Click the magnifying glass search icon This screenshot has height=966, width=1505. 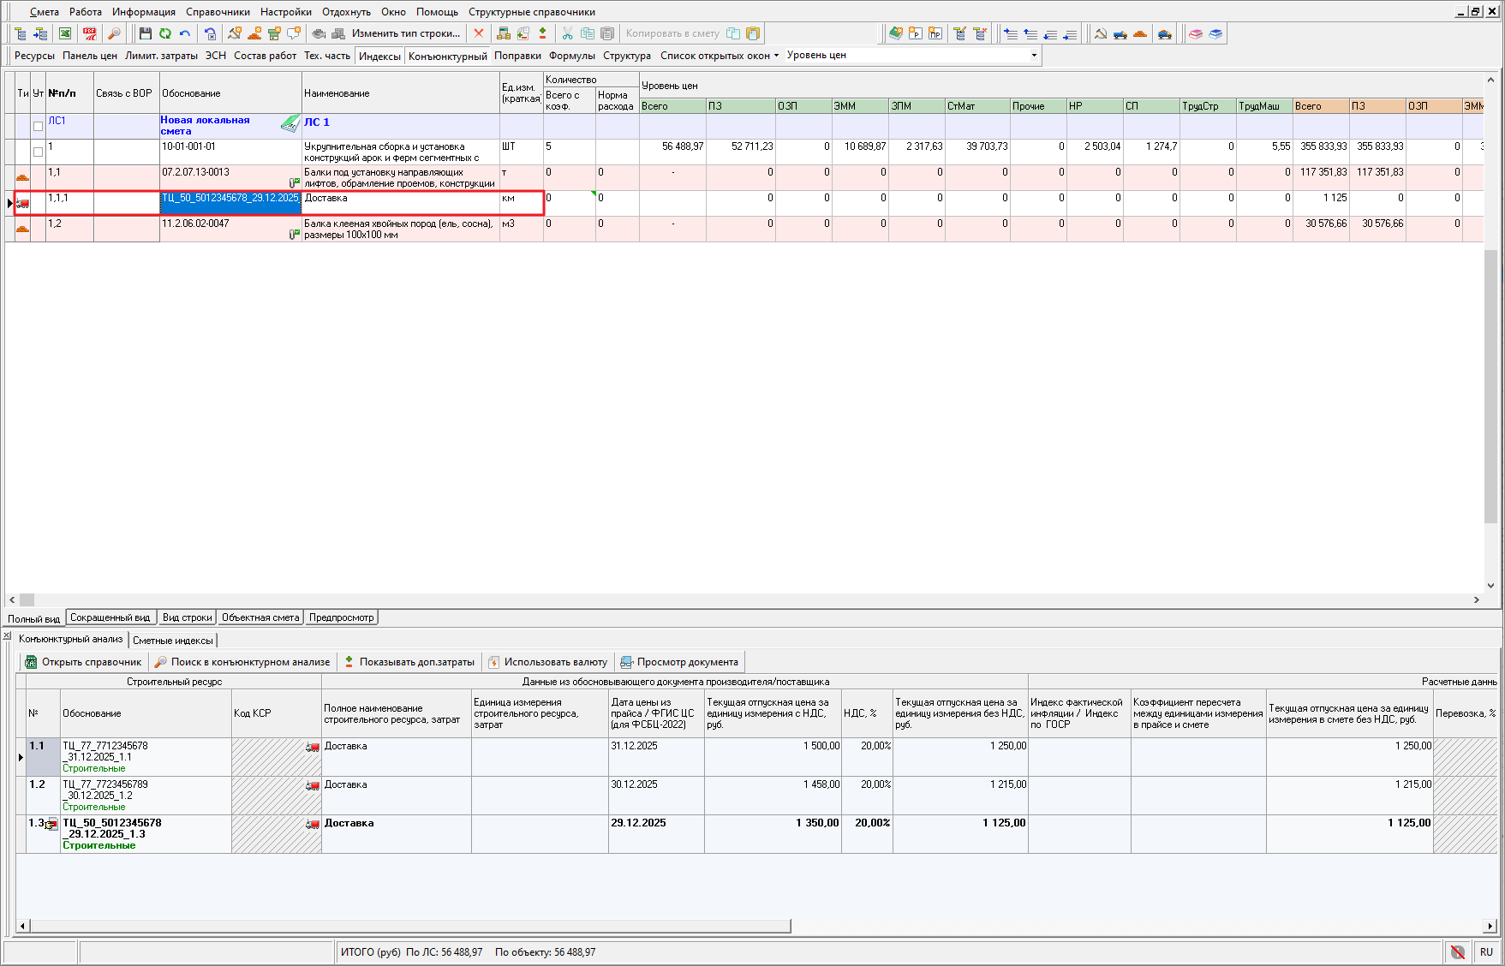tap(114, 33)
